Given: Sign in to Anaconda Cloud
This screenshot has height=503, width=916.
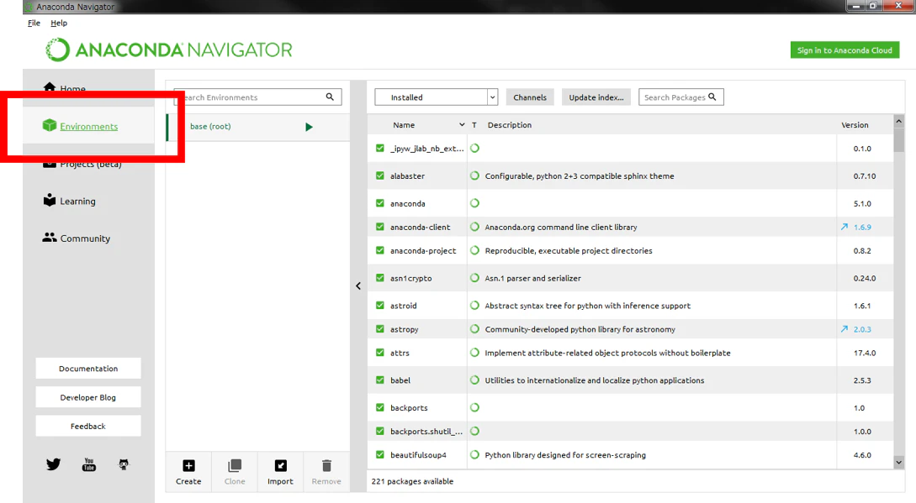Looking at the screenshot, I should coord(845,50).
